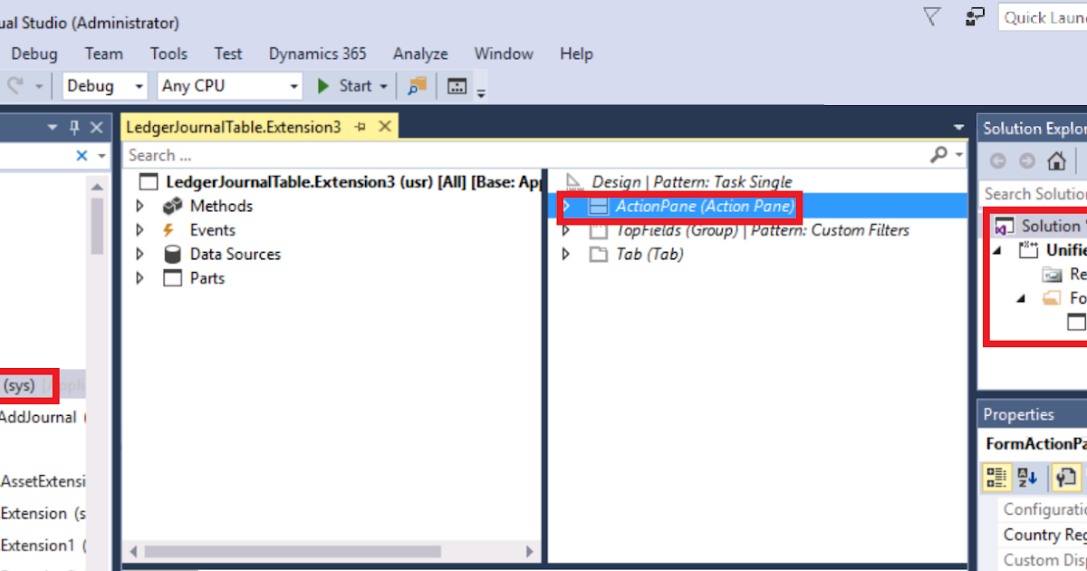Click the toolbar options icon next to Start
This screenshot has height=571, width=1087.
[x=384, y=85]
